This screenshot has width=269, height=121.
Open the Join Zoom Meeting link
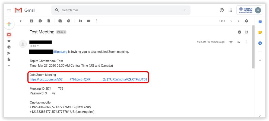pos(88,79)
